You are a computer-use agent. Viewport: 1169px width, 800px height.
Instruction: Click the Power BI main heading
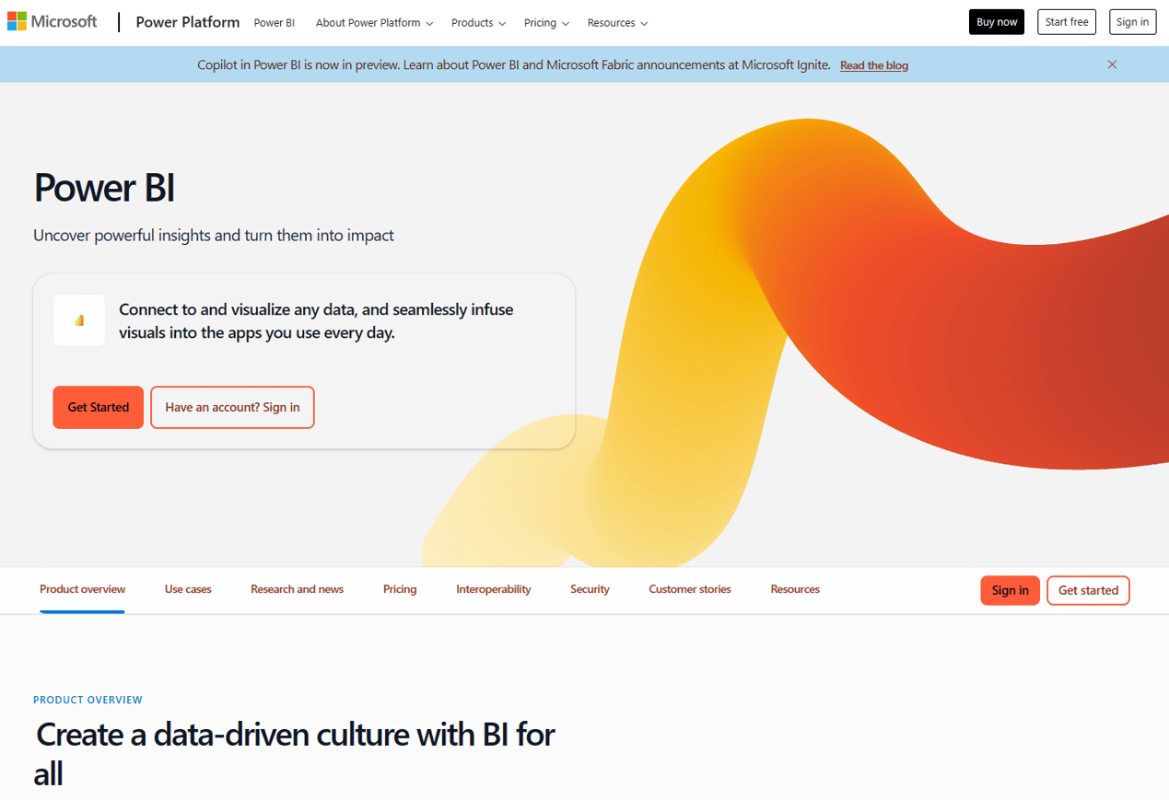coord(104,188)
